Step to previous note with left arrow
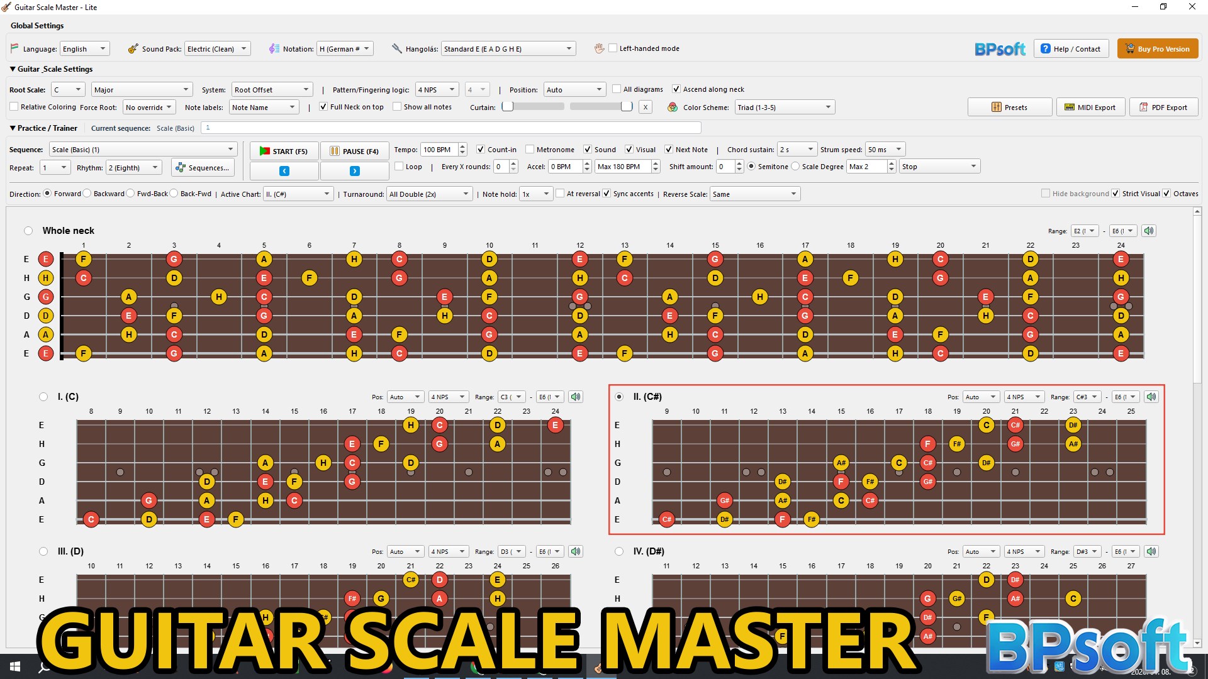The width and height of the screenshot is (1208, 679). (x=284, y=170)
